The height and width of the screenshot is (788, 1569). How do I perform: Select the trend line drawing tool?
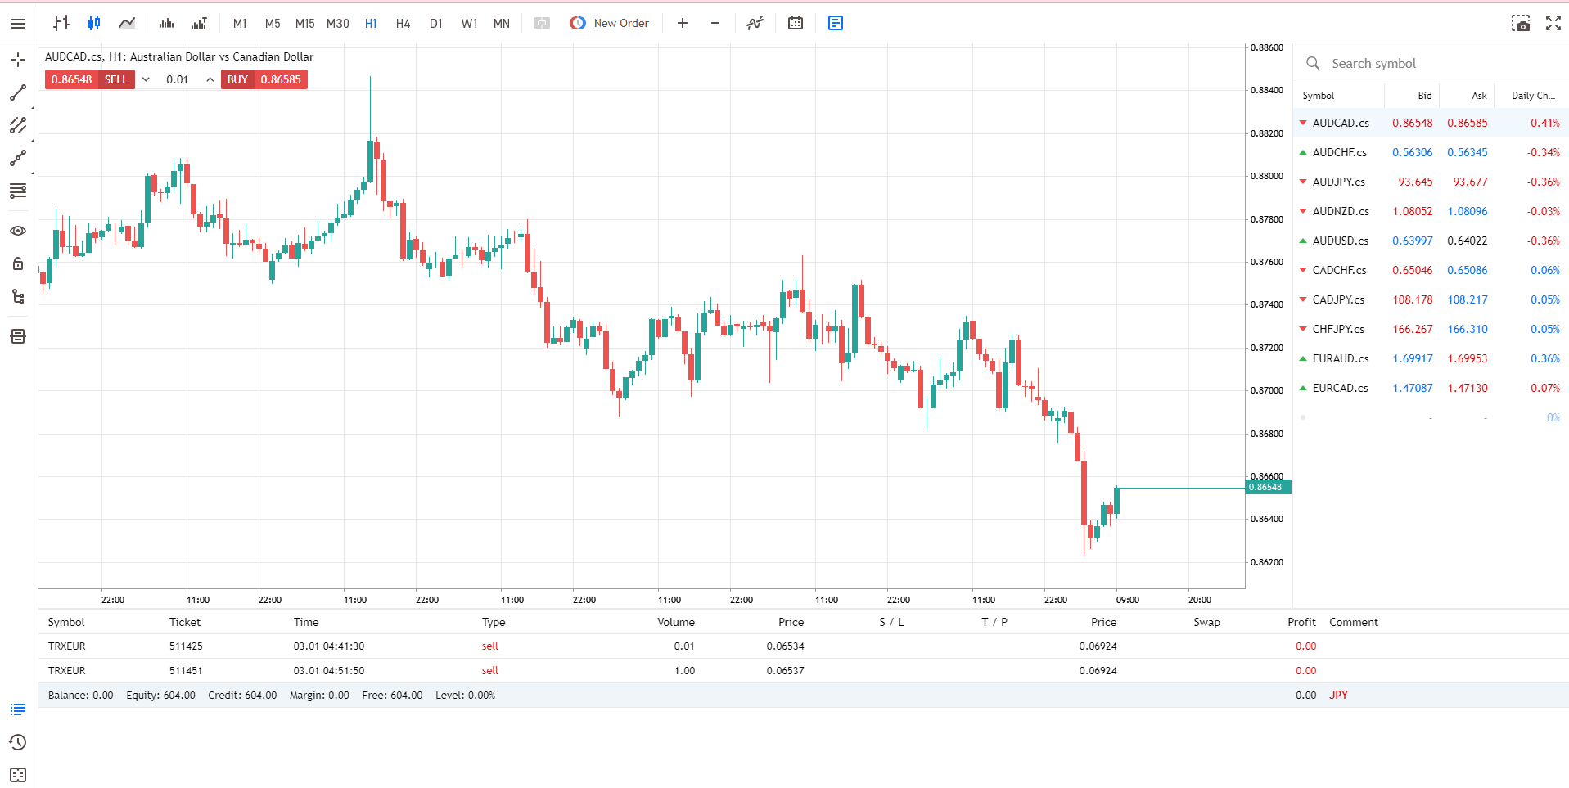pos(18,92)
